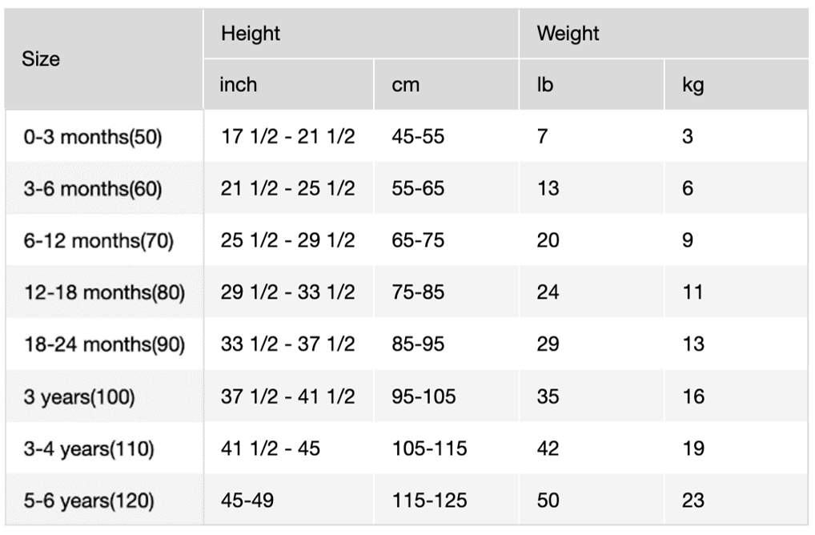
Task: Select the lb sub-header
Action: coord(545,84)
